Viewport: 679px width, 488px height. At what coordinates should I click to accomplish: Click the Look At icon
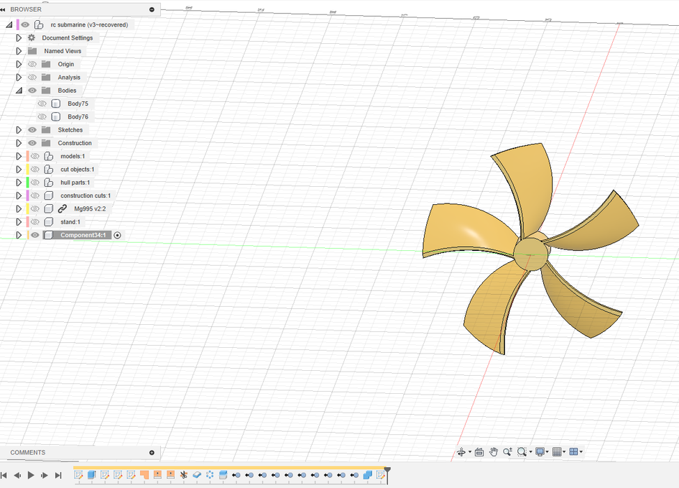479,452
